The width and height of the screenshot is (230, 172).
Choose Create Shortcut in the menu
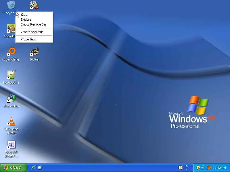(x=34, y=32)
